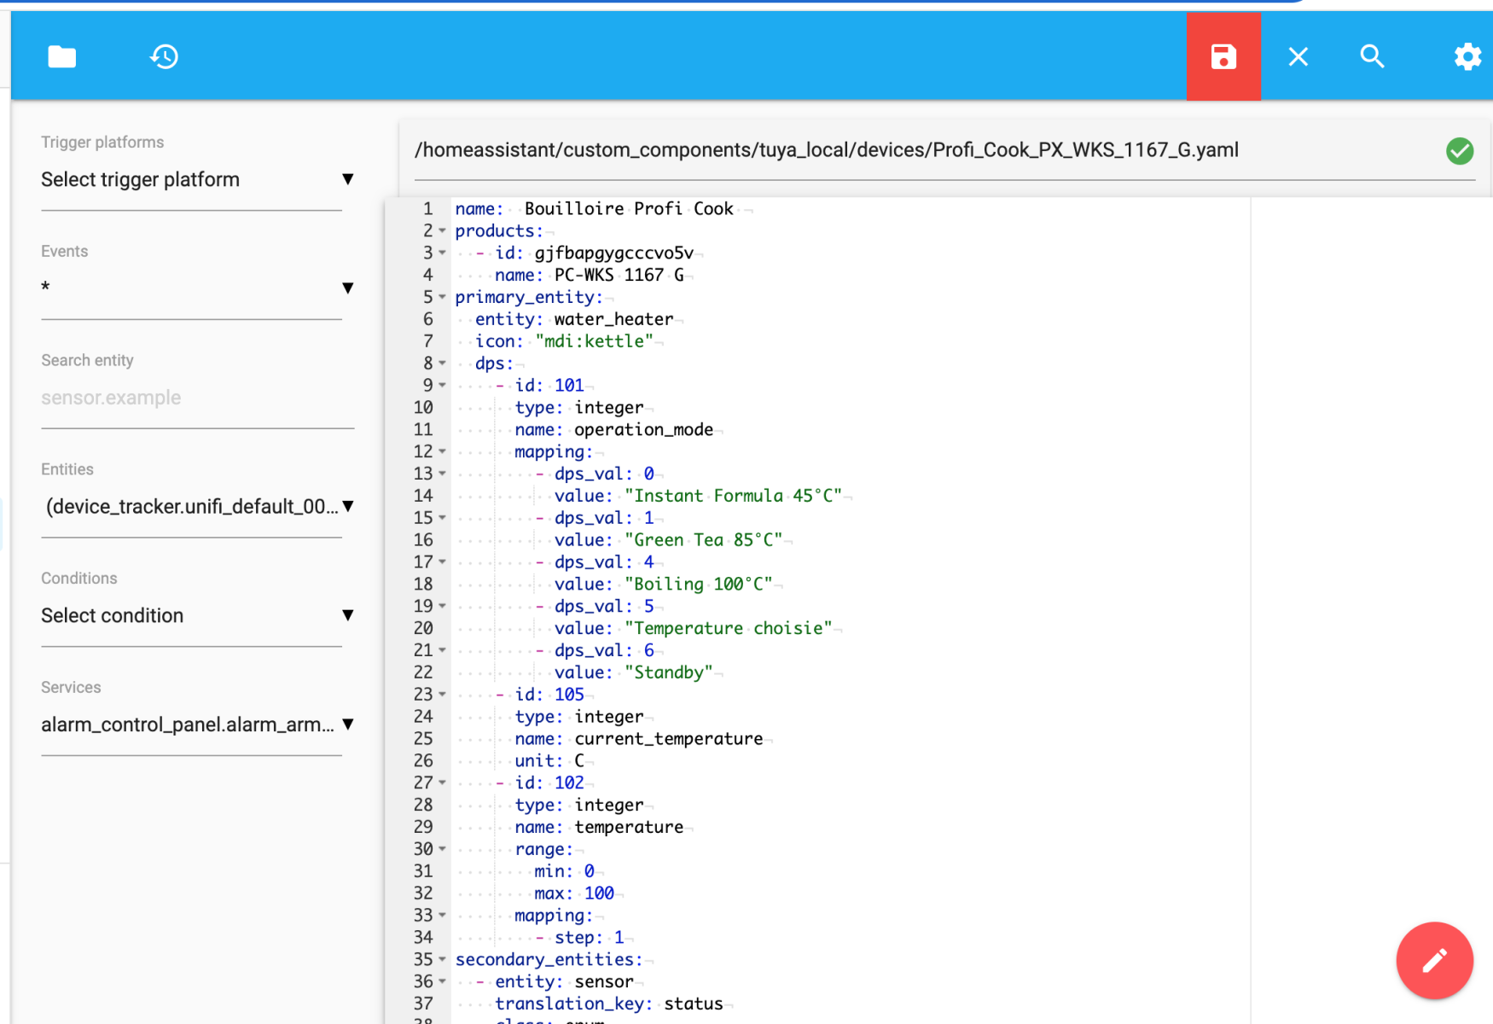The width and height of the screenshot is (1493, 1024).
Task: Collapse secondary_entities fold arrow on line 35
Action: [x=442, y=960]
